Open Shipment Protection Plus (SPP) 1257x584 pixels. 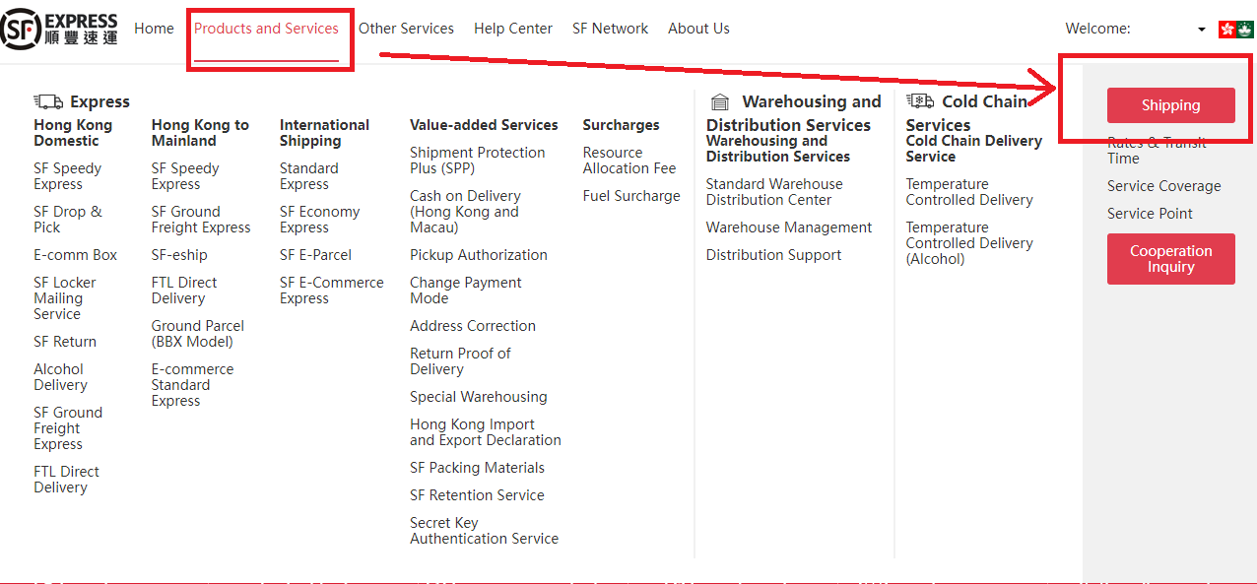coord(478,161)
